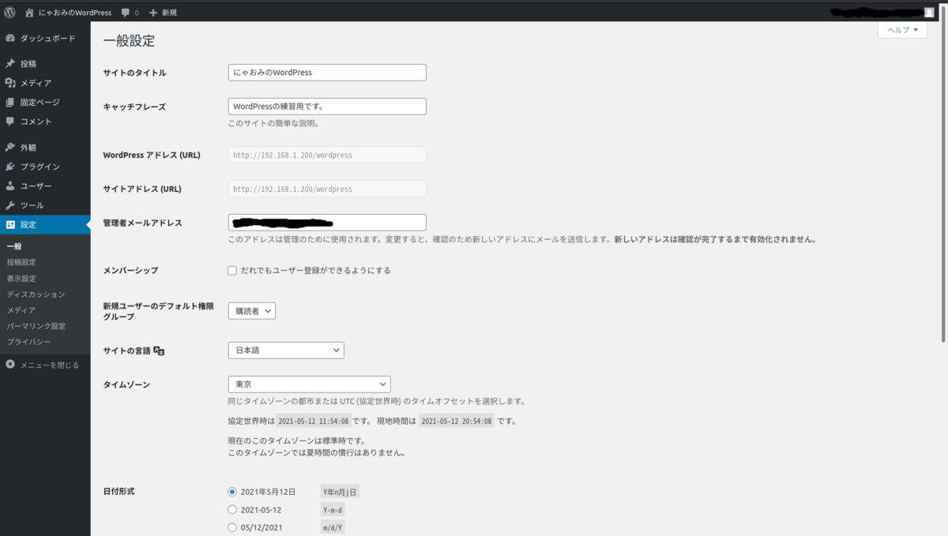Click the プラグイン menu label
The image size is (948, 536).
click(40, 167)
